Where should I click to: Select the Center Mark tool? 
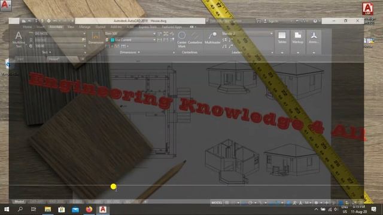[x=182, y=39]
